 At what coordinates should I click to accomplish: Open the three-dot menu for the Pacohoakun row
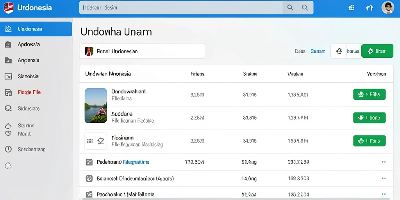pos(384,195)
